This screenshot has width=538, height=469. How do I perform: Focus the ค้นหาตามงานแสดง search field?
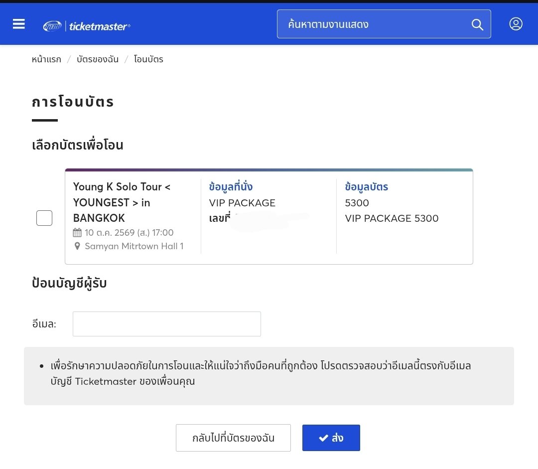point(384,24)
